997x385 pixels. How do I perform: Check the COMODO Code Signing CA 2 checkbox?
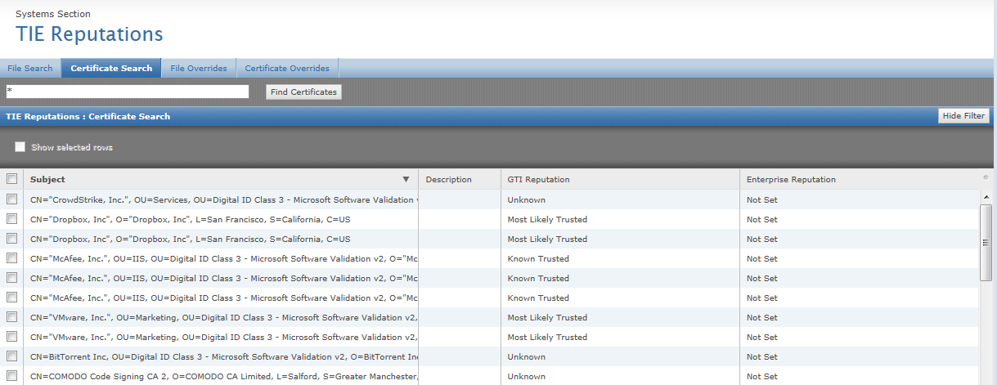click(11, 376)
